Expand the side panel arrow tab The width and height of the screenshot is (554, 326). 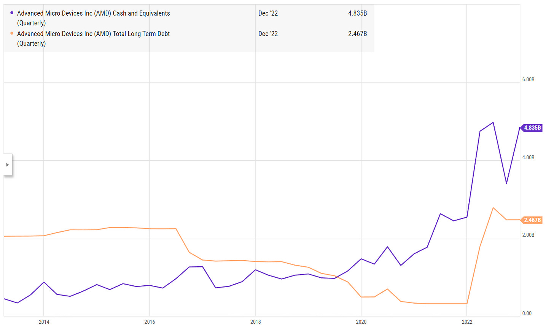[8, 165]
